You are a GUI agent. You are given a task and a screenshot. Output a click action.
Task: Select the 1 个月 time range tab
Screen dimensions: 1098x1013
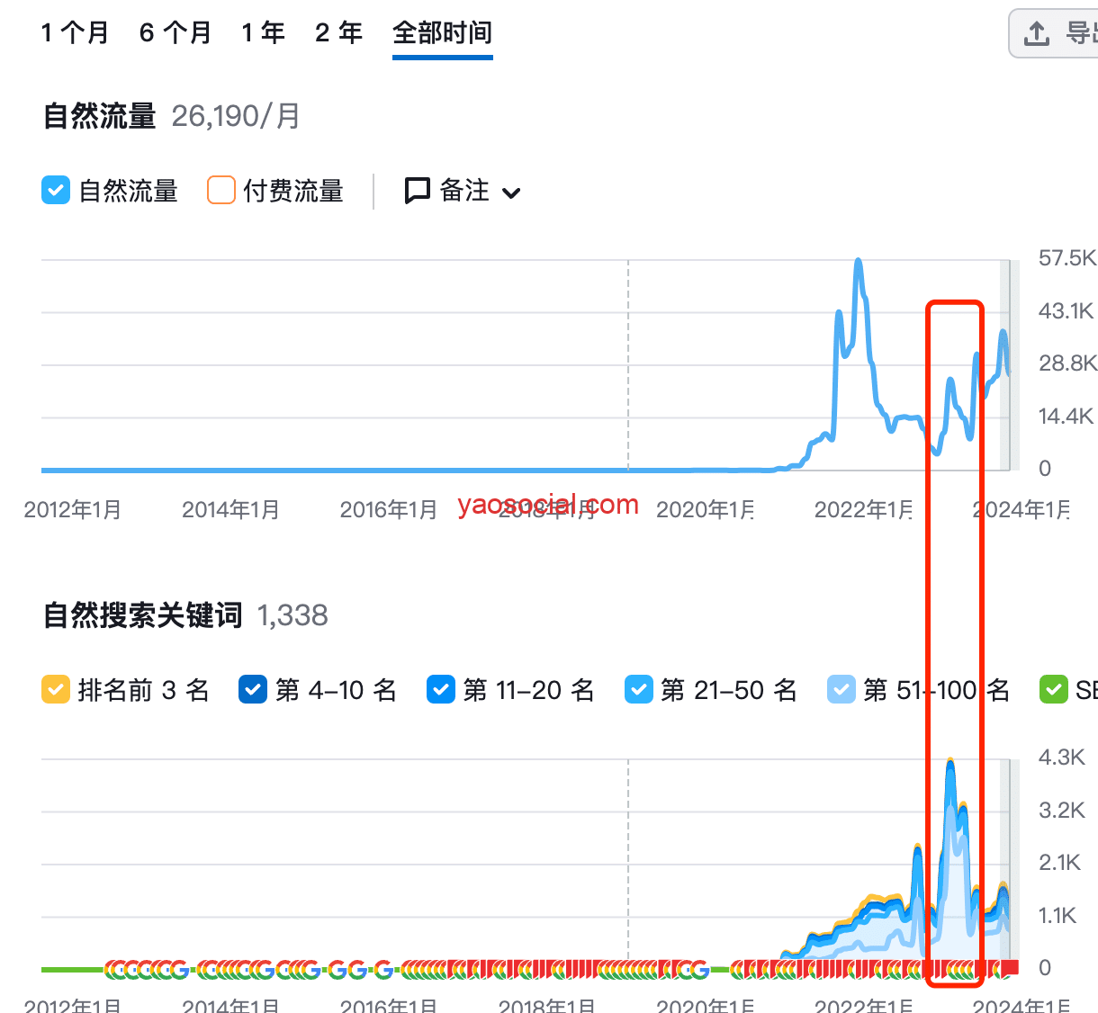click(75, 33)
